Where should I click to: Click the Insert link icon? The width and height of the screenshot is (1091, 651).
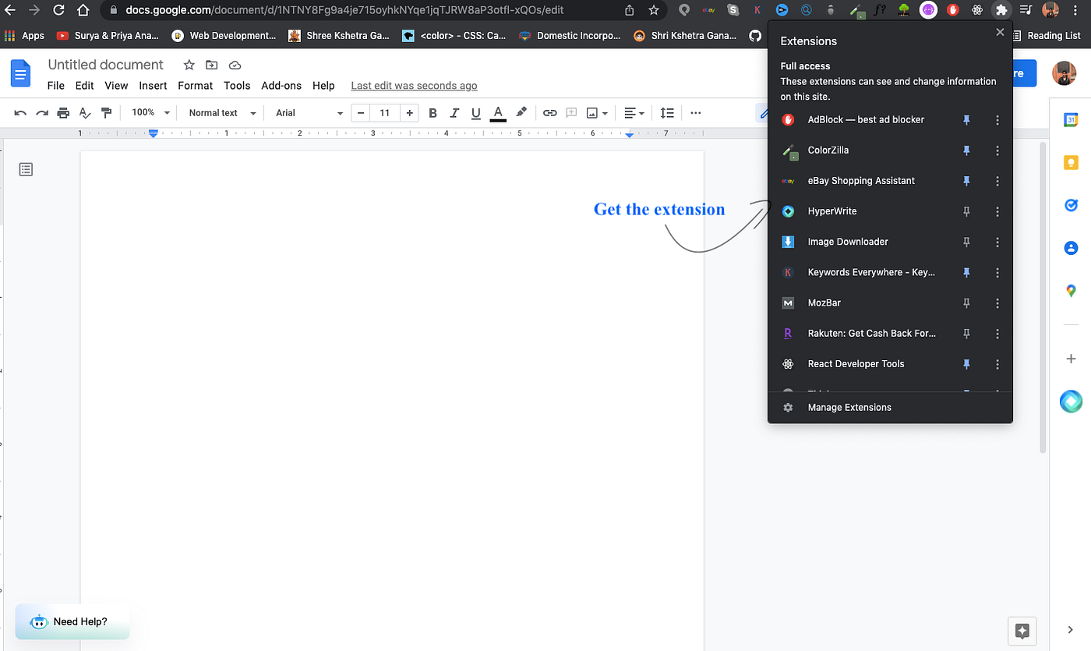point(549,112)
